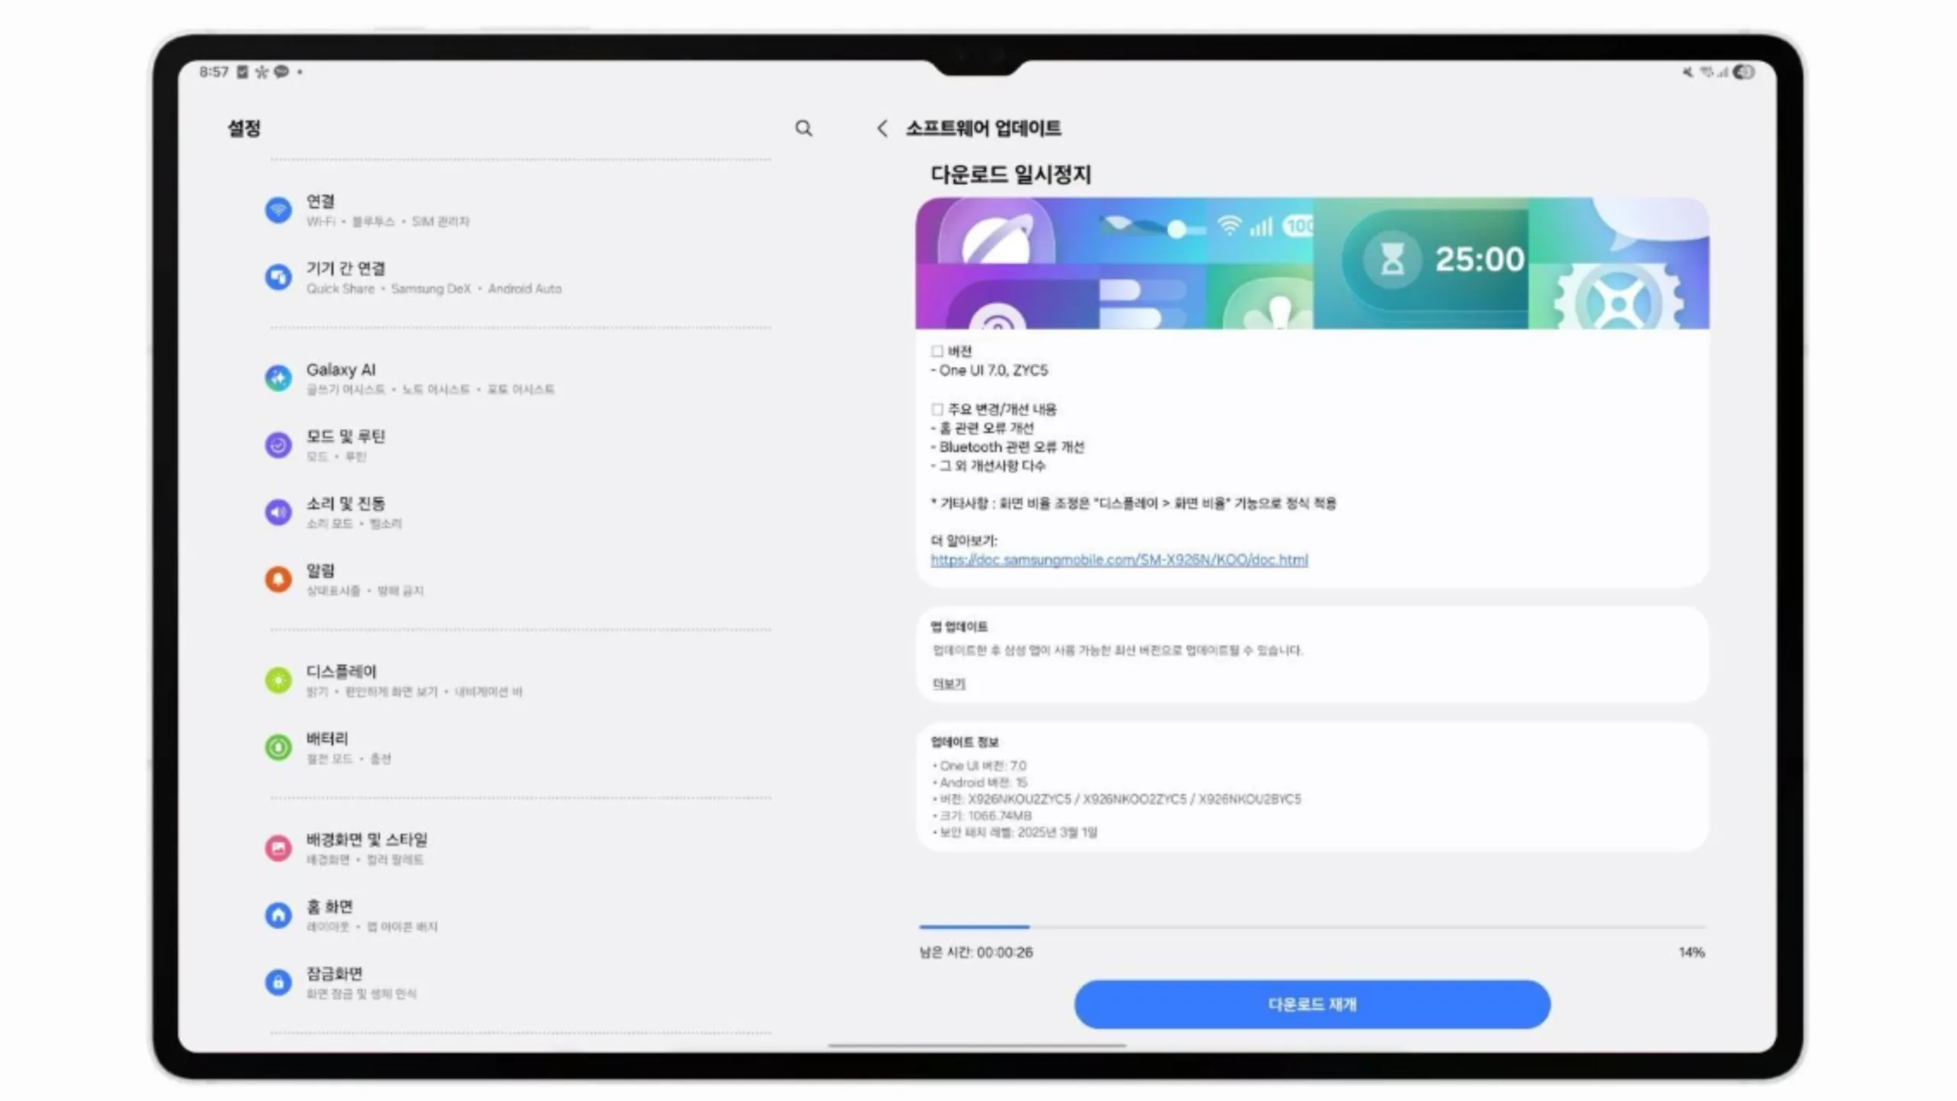The image size is (1957, 1101).
Task: Click the 배터리 icon
Action: 278,747
